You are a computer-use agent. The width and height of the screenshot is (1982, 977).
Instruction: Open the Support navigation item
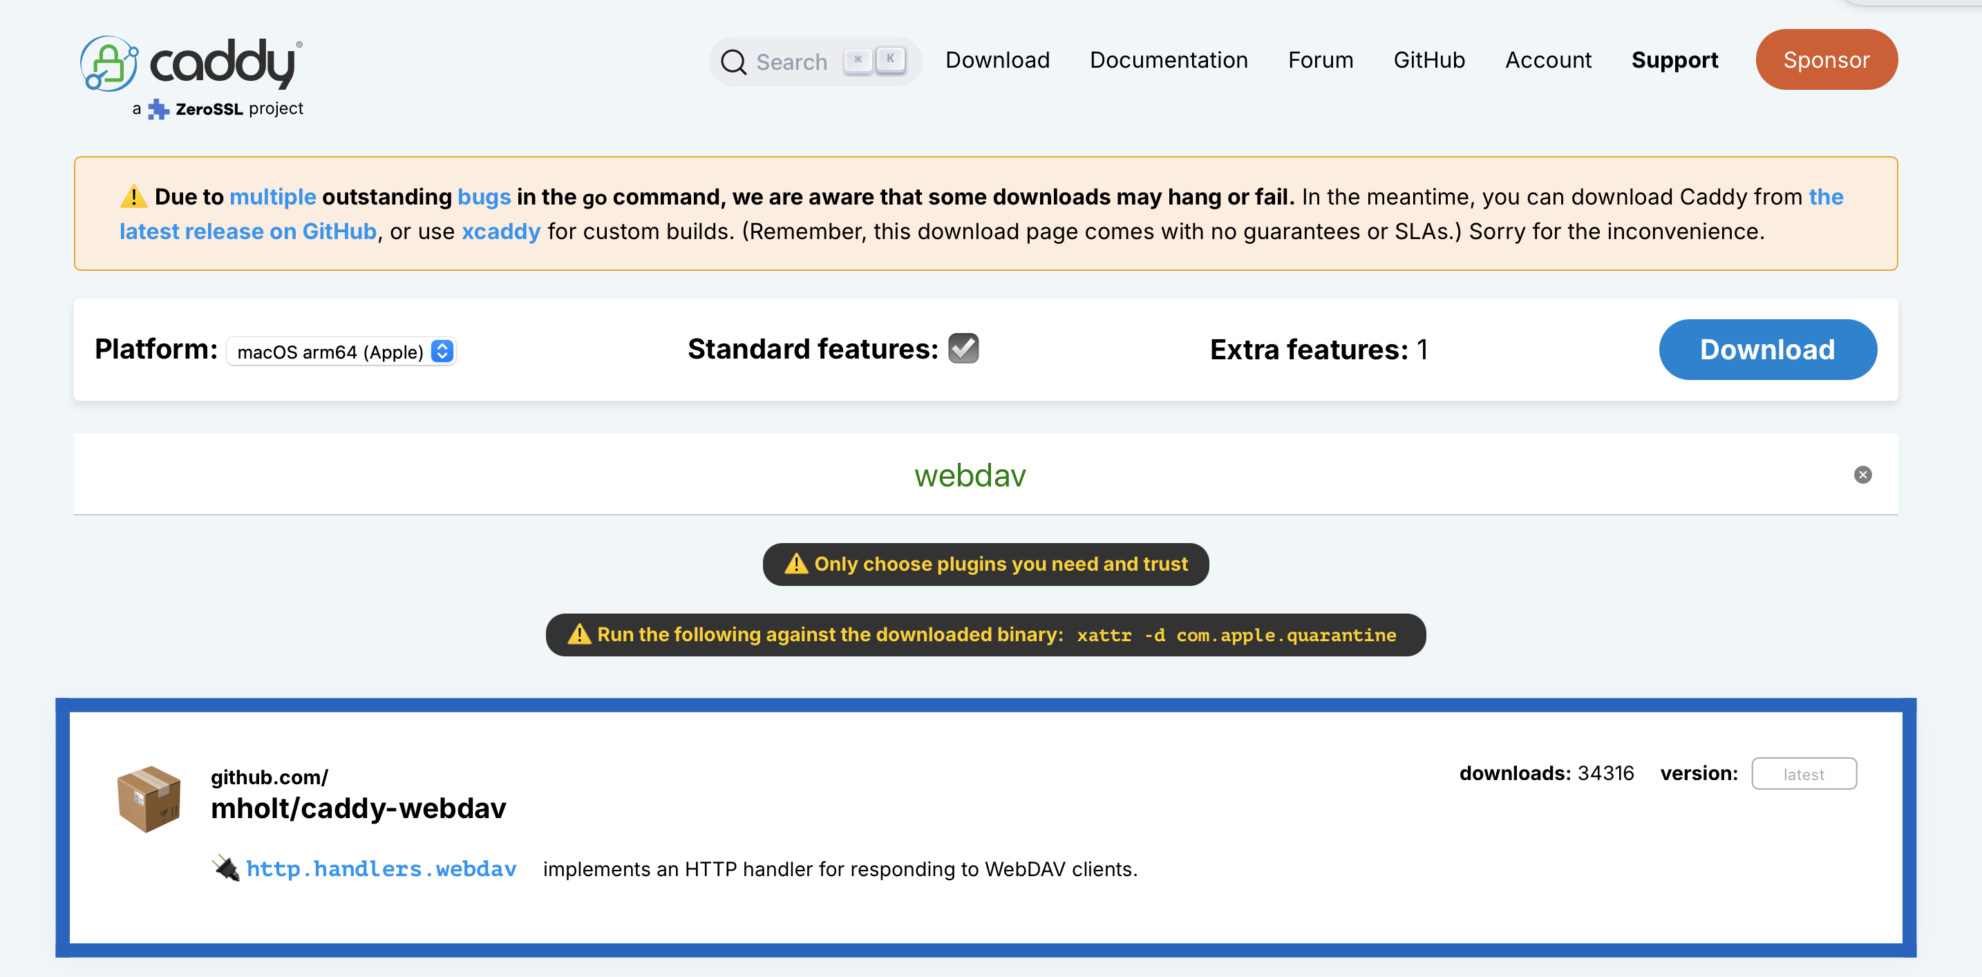(1674, 60)
